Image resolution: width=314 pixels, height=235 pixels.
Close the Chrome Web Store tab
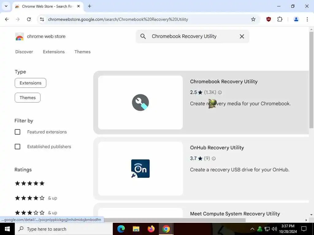tap(78, 6)
